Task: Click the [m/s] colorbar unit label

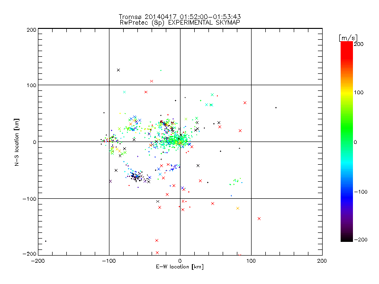Action: [x=348, y=38]
